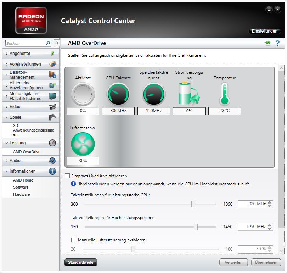The image size is (287, 273).
Task: Decrease memory clock 1250 MHz stepper down
Action: [269, 229]
